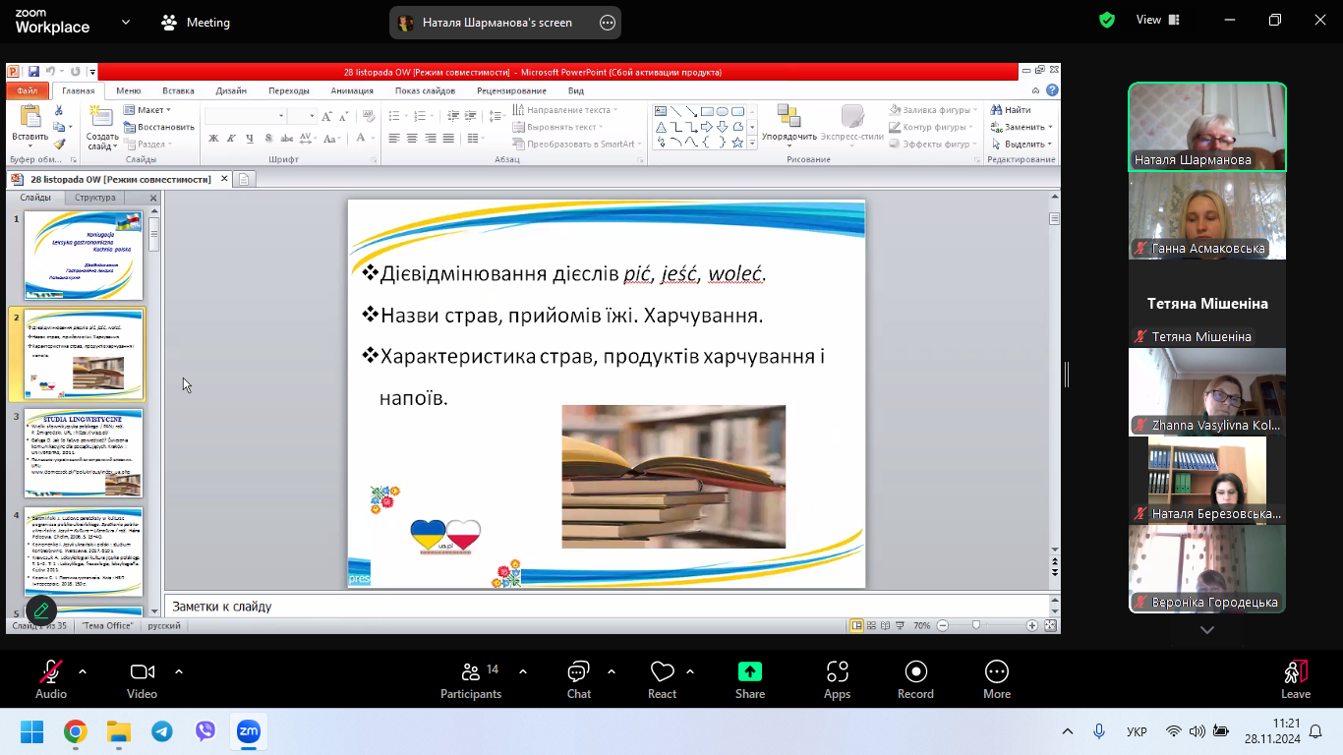This screenshot has height=755, width=1343.
Task: Start Zoom Record
Action: pos(915,672)
